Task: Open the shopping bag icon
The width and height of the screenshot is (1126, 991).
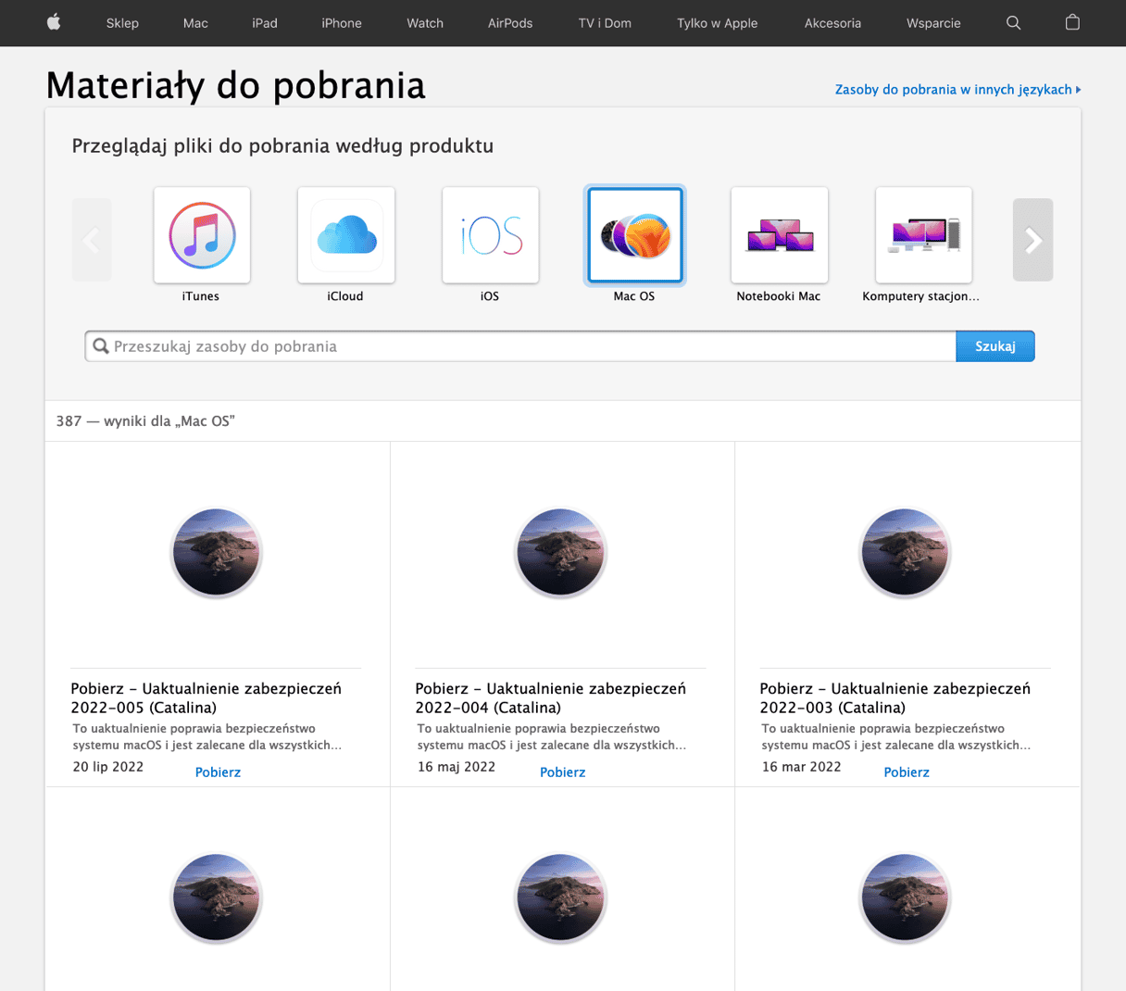Action: pos(1072,22)
